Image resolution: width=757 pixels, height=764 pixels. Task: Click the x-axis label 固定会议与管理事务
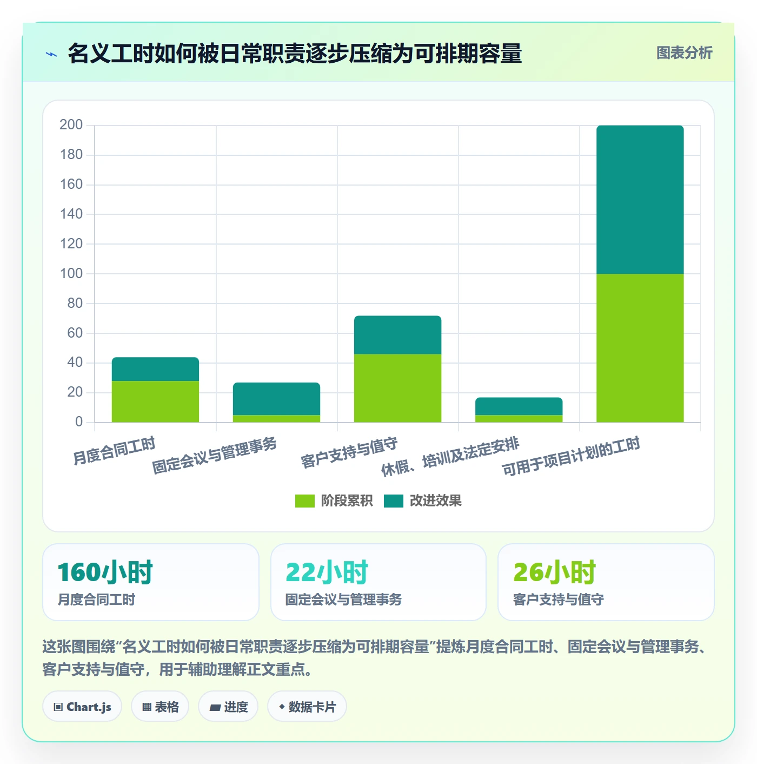tap(214, 456)
